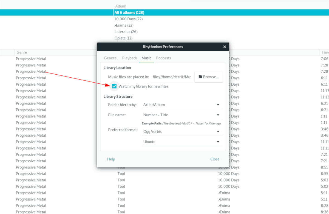Viewport: 329px width, 214px height.
Task: Click the music files location path field
Action: point(172,77)
